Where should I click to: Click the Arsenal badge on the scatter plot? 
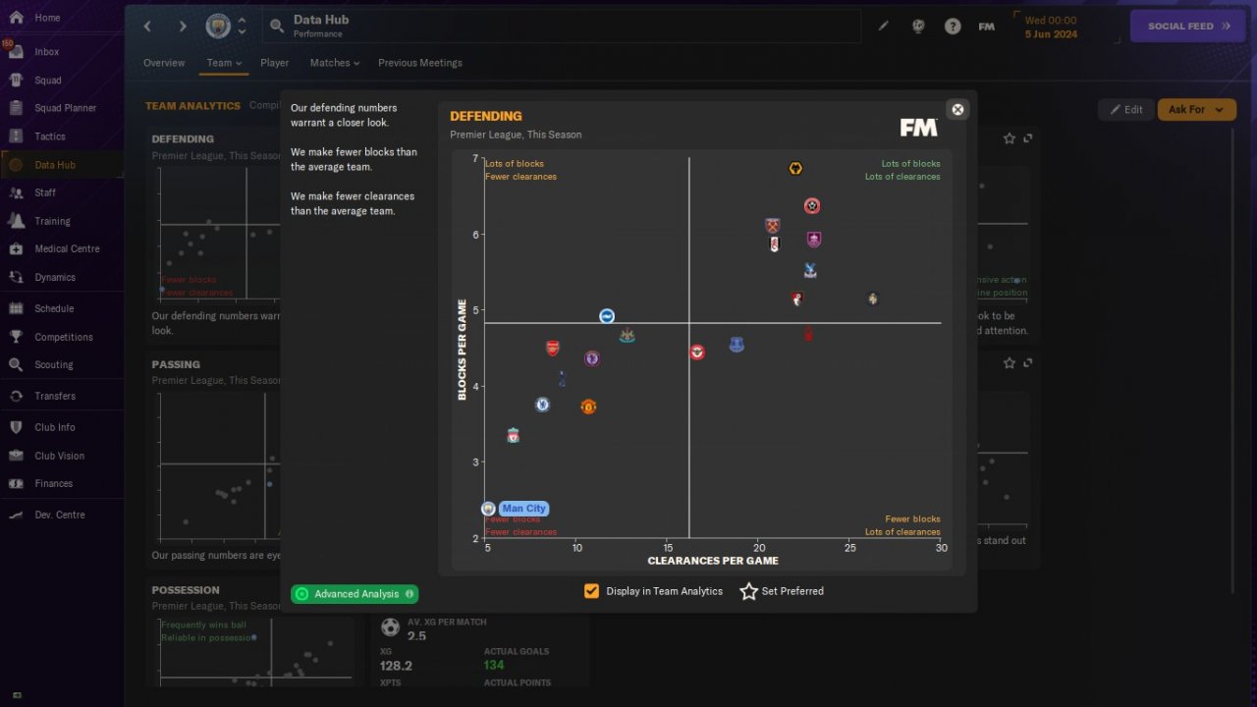pyautogui.click(x=553, y=349)
